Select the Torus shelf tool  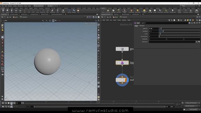tap(16, 11)
